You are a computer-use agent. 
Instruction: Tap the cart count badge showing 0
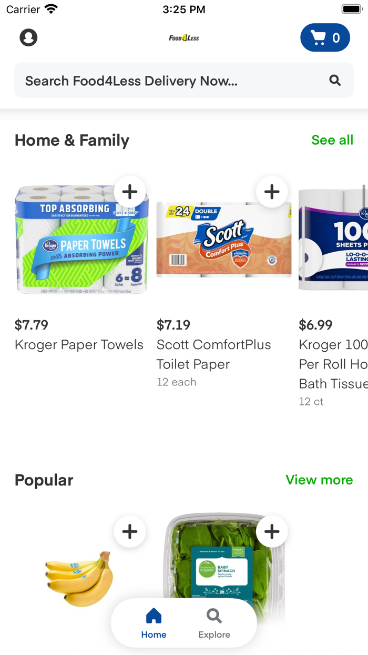point(336,37)
